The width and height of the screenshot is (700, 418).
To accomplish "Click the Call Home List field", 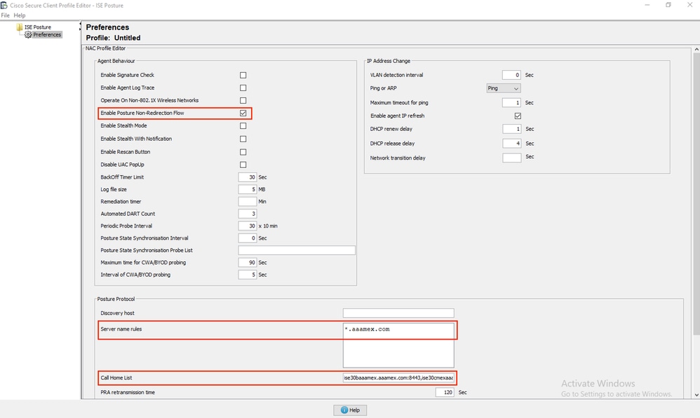I will coord(397,377).
